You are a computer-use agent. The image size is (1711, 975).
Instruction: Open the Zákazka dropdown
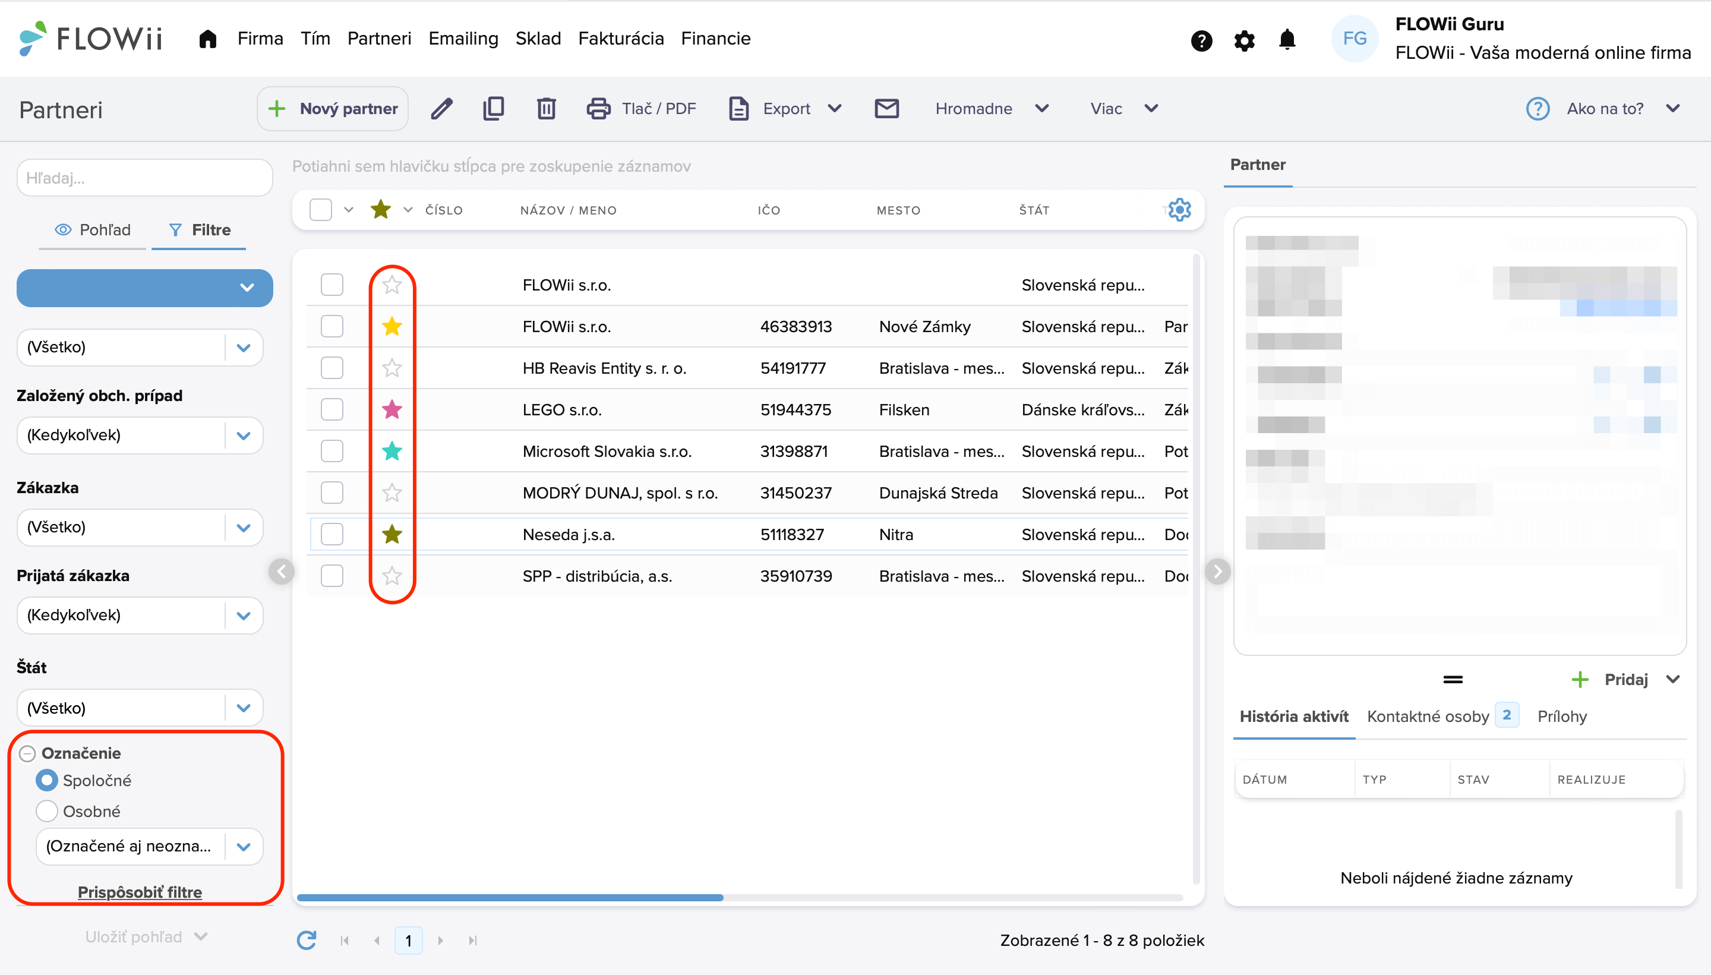click(x=140, y=527)
